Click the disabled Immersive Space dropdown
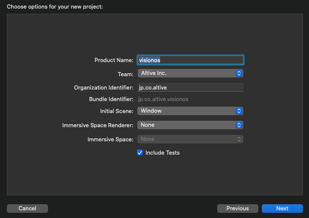This screenshot has width=309, height=218. tap(190, 139)
